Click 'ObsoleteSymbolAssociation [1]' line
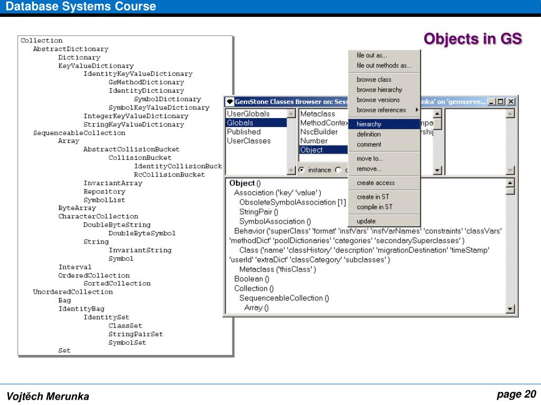The image size is (541, 405). (293, 202)
